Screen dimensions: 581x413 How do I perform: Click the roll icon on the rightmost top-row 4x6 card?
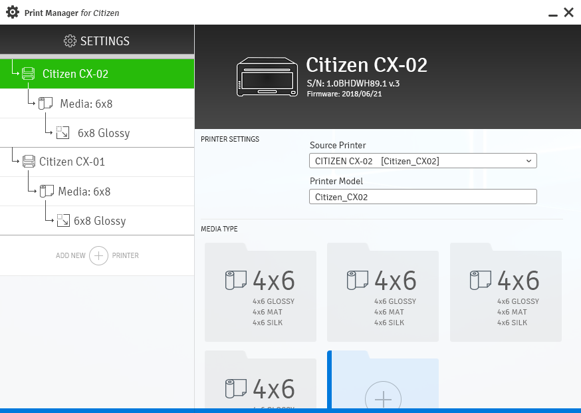(481, 280)
